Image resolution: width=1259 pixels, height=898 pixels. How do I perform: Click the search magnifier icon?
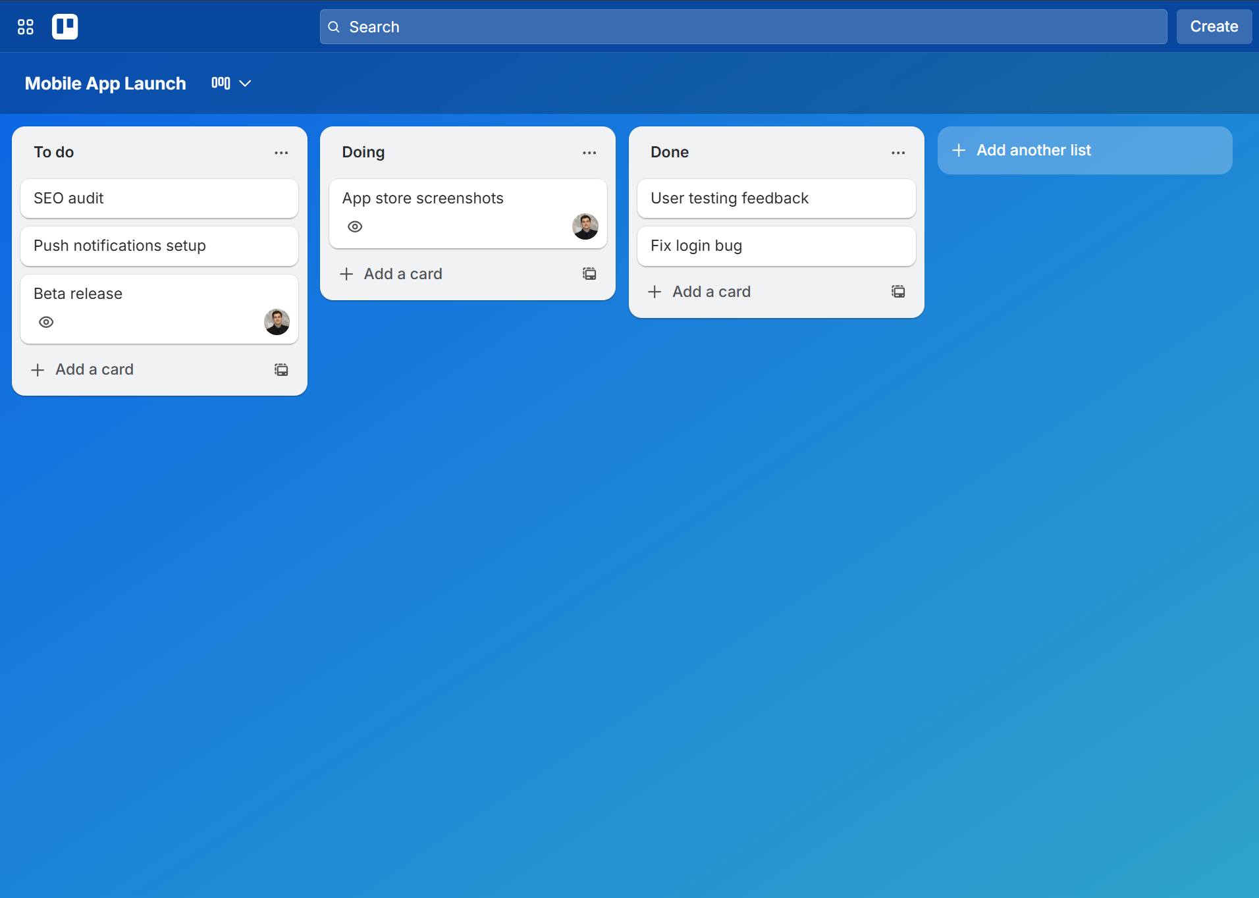pyautogui.click(x=335, y=26)
